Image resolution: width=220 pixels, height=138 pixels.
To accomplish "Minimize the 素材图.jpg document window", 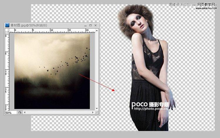I will pos(85,26).
